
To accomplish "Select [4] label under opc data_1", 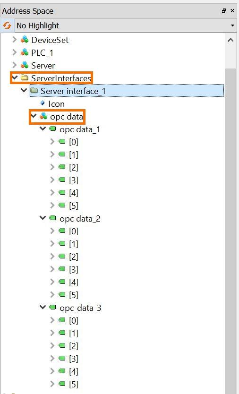I will (74, 193).
